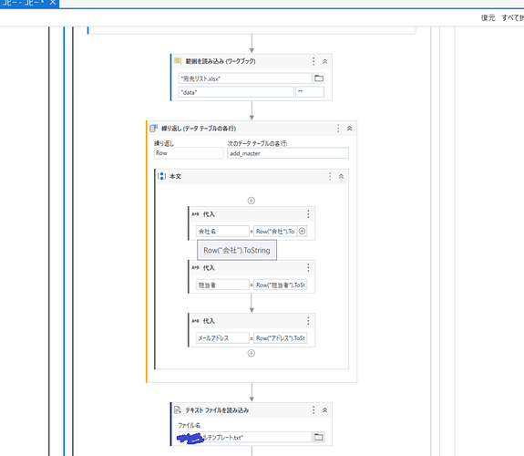Collapse the 本文 body sequence

[341, 176]
